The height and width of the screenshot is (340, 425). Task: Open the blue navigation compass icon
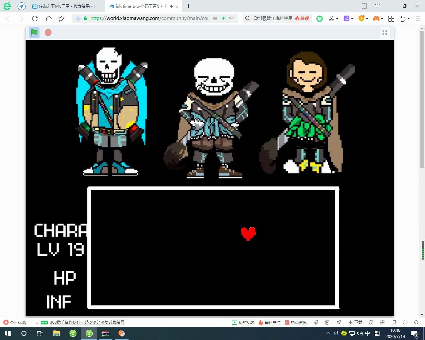tap(22, 6)
